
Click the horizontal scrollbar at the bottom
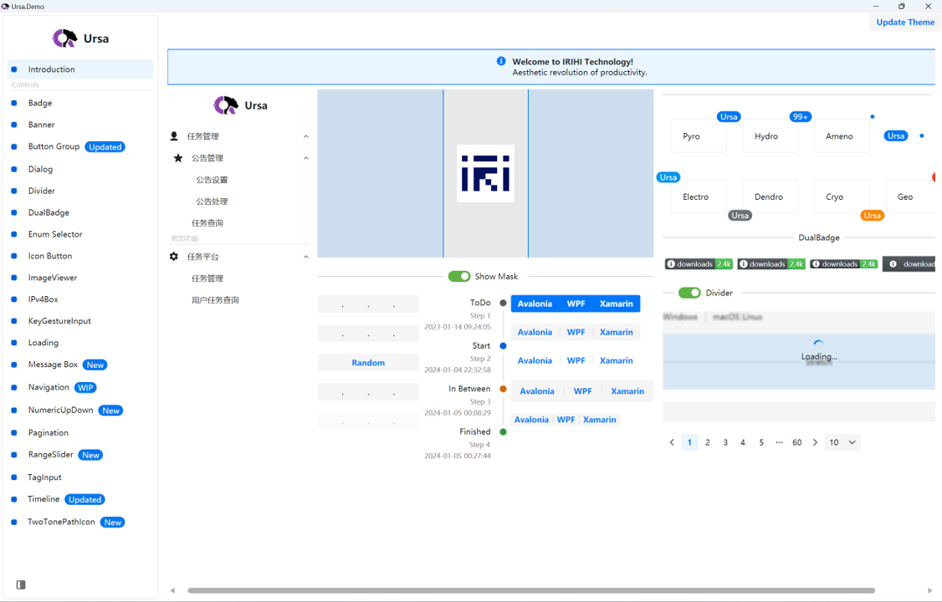coord(530,590)
